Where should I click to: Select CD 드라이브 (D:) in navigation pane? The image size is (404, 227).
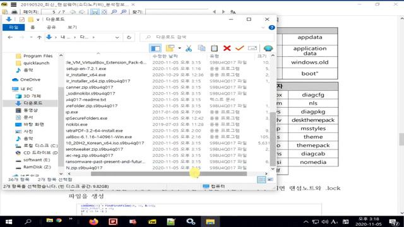tap(40, 153)
